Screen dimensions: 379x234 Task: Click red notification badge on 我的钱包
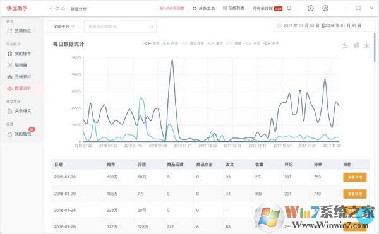pyautogui.click(x=32, y=129)
